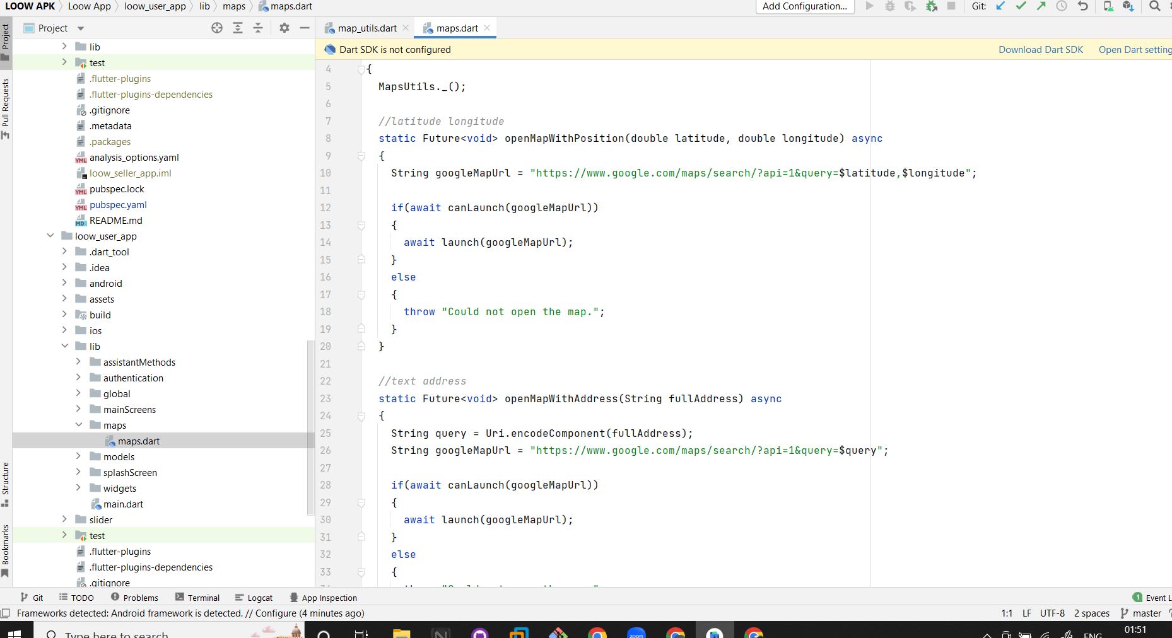Screen dimensions: 1172x638
Task: Select loow_seller_app.iml file
Action: [131, 173]
